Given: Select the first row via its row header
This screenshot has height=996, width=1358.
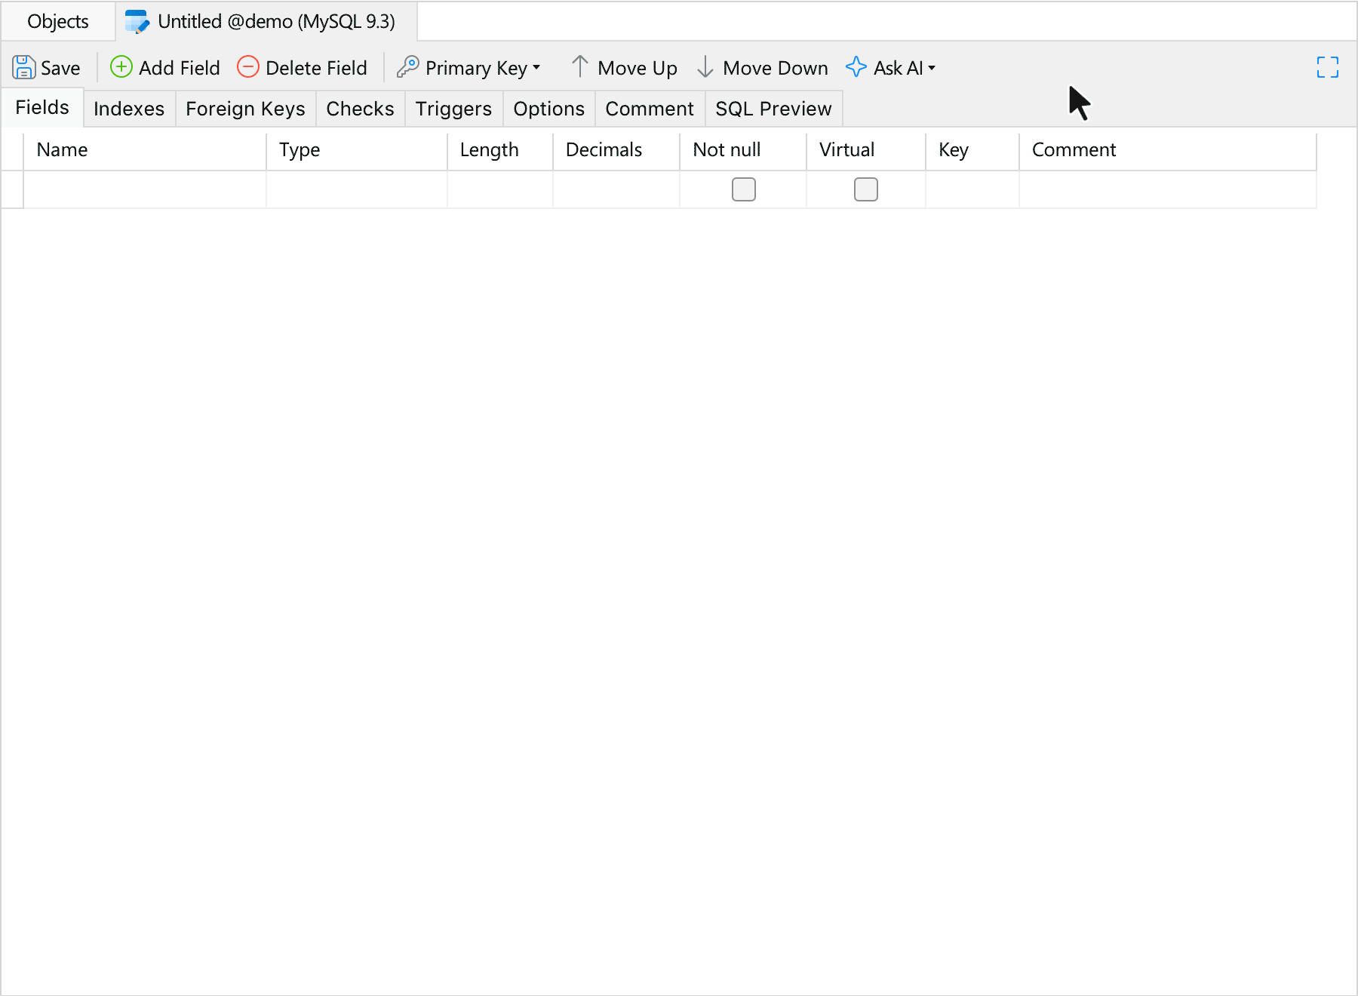Looking at the screenshot, I should pos(13,189).
